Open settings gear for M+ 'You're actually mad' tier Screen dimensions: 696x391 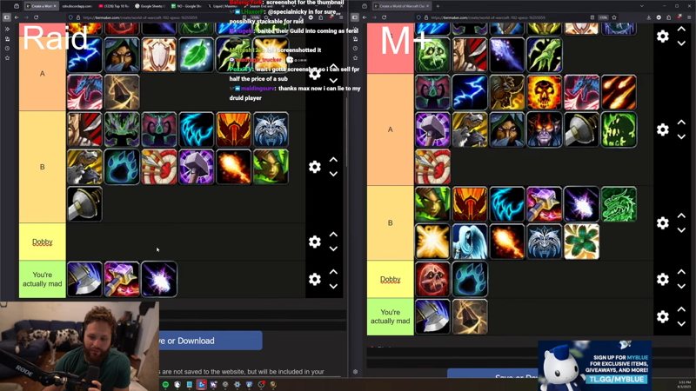(663, 316)
